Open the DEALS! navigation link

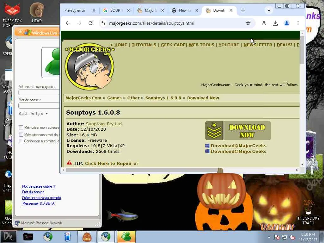(x=284, y=45)
